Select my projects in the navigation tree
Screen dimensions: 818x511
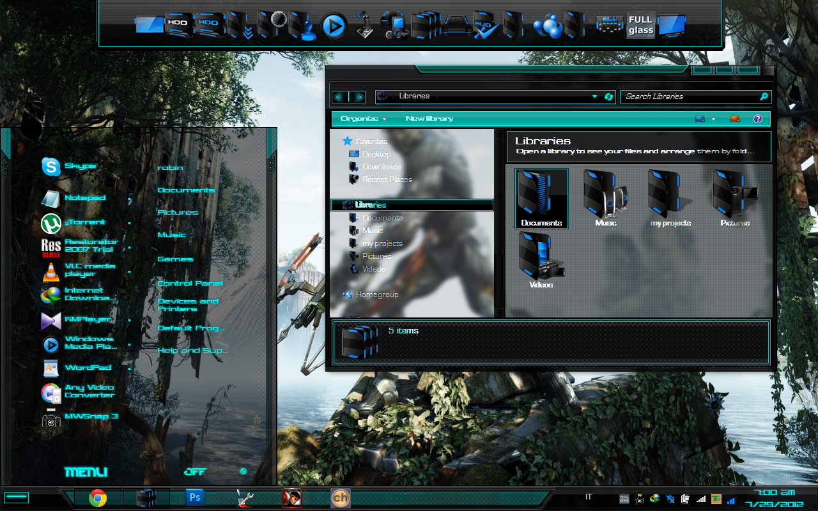(376, 243)
